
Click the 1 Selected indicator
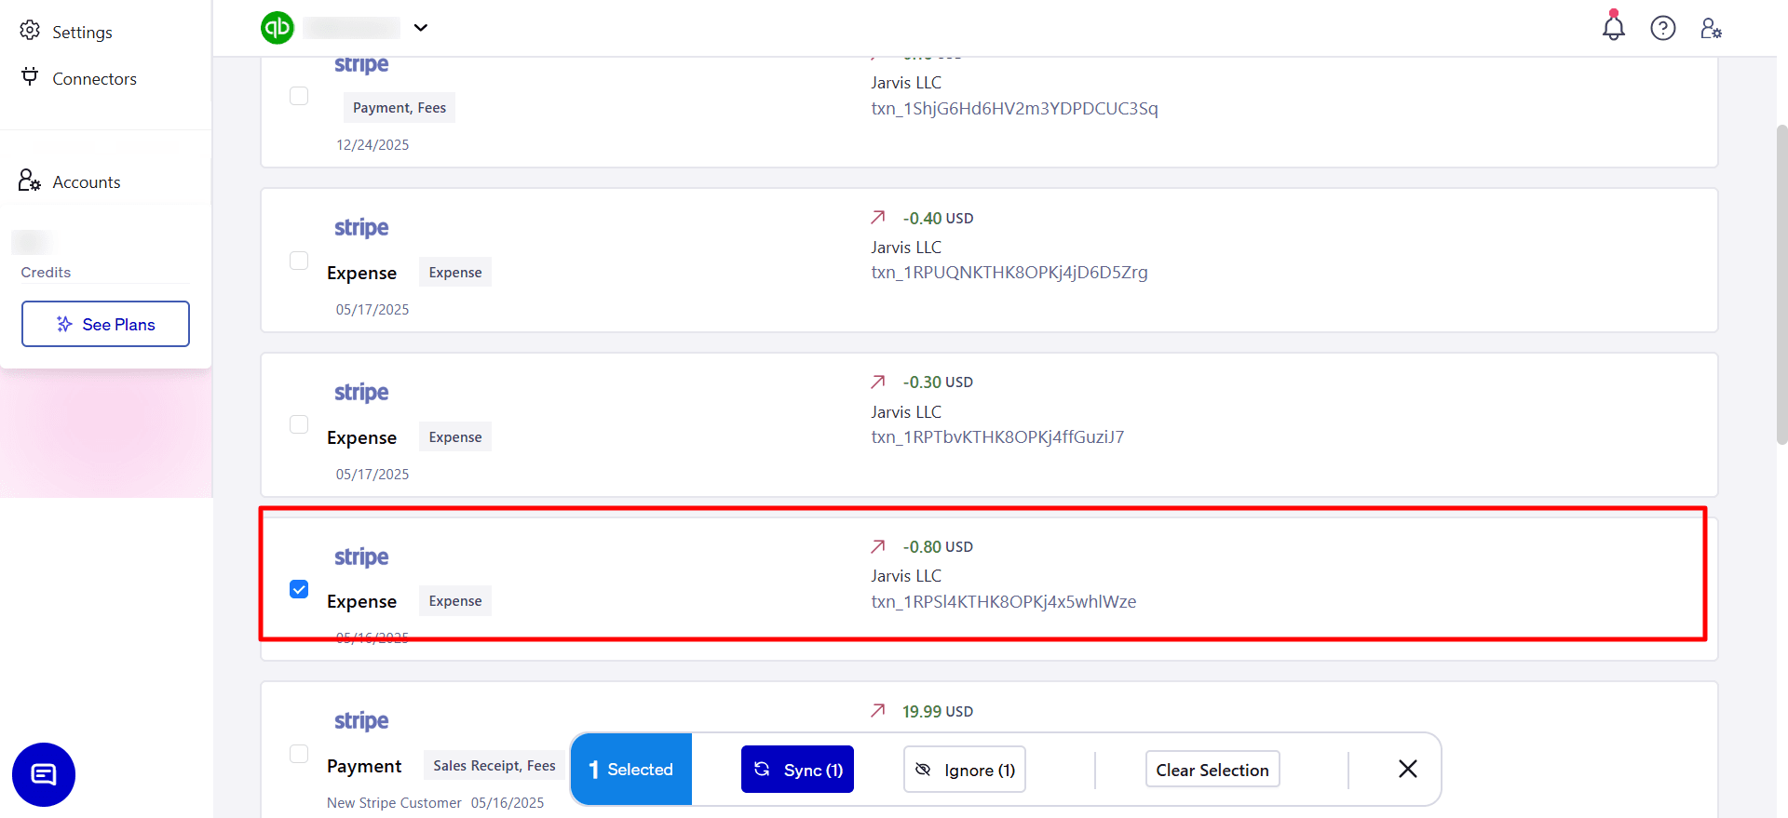(631, 770)
